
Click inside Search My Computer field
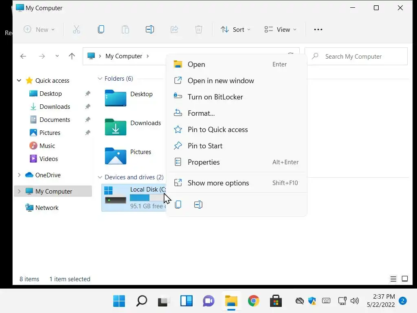(x=356, y=56)
